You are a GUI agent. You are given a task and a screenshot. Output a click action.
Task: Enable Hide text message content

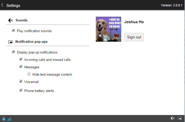(x=29, y=74)
